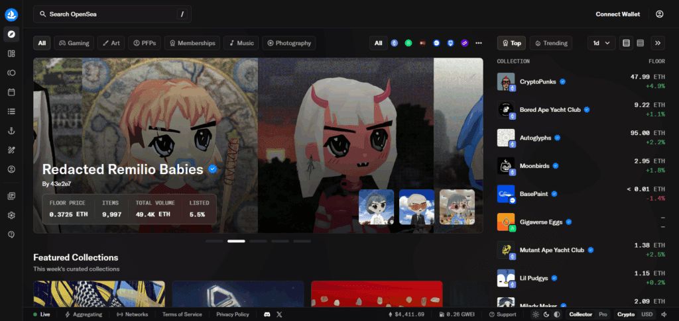Switch currency display to USD
The height and width of the screenshot is (321, 679).
(x=647, y=314)
